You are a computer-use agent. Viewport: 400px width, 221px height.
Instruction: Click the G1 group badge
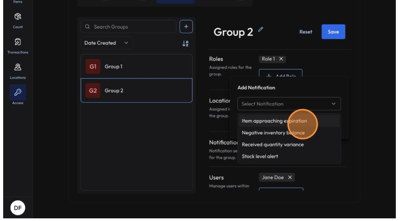point(93,66)
